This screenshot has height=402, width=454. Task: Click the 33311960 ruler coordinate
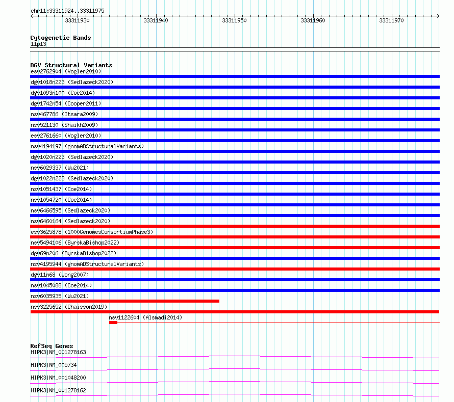click(x=313, y=20)
